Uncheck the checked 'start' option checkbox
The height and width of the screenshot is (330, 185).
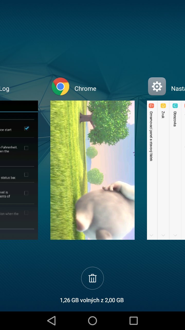(26, 128)
